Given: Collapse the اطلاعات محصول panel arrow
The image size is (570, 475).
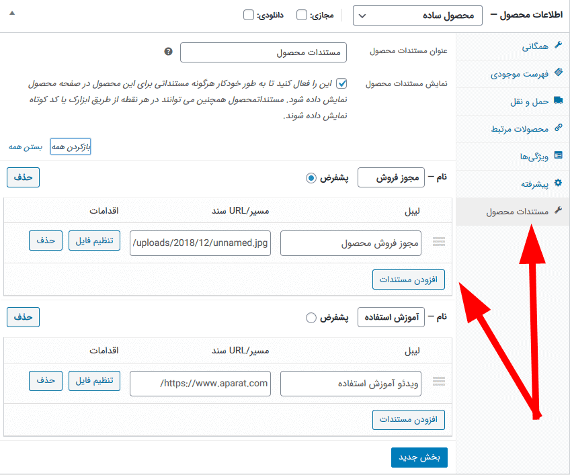Looking at the screenshot, I should (x=12, y=13).
